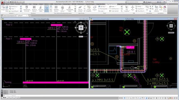Open the Running Index dropdown
Screen dimensions: 179x100
click(103, 9)
